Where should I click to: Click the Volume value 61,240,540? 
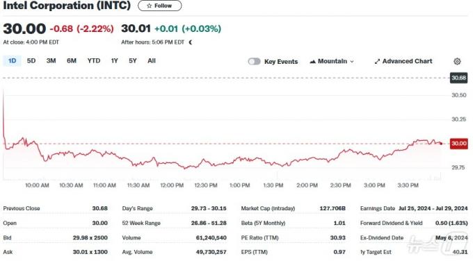[x=211, y=238]
